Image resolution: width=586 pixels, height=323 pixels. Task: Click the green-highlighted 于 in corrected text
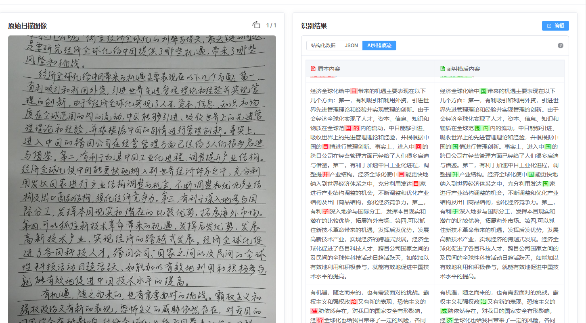456,211
